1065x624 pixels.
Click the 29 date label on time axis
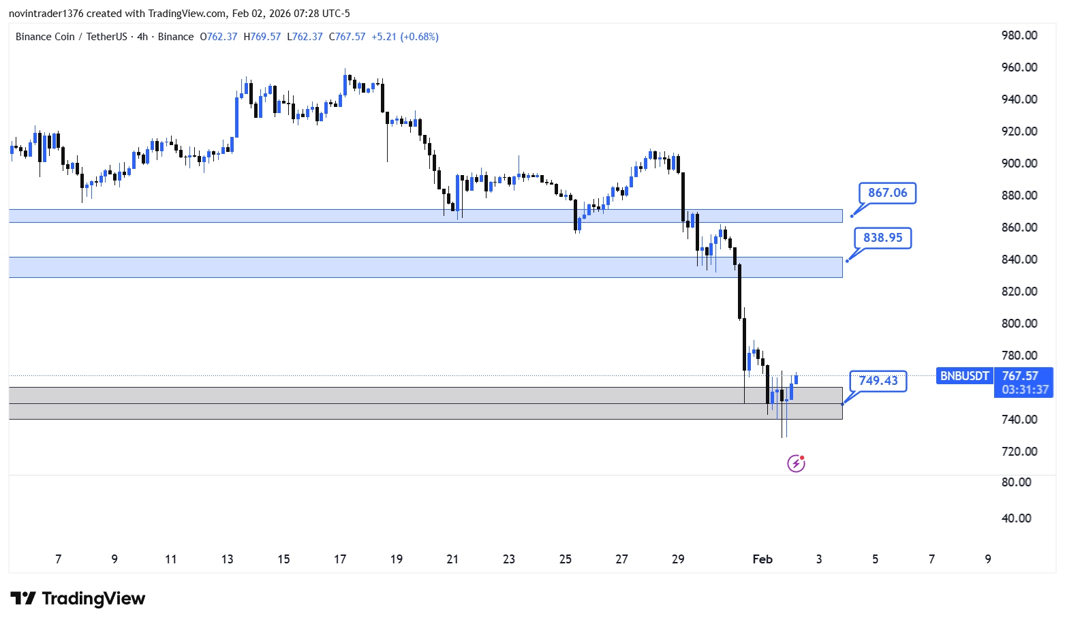point(678,559)
